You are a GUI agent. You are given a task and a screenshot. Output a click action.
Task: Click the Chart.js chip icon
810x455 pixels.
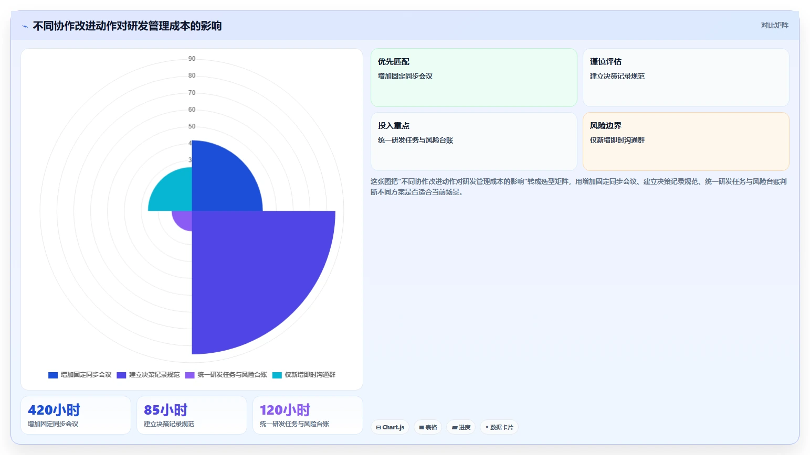378,428
